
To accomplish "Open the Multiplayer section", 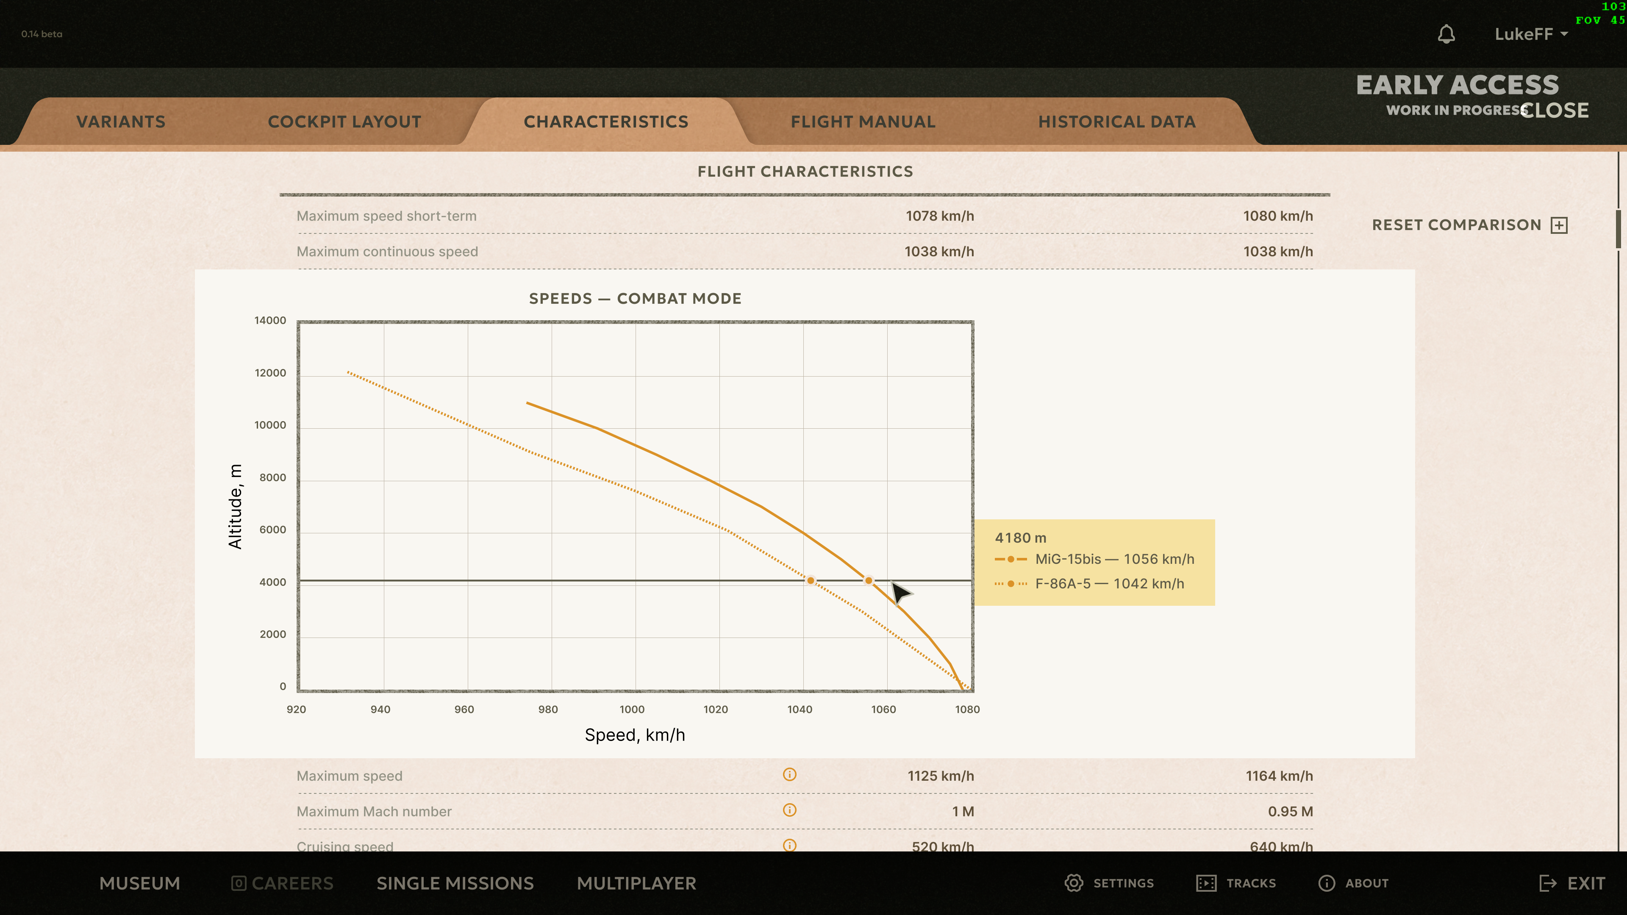I will (x=636, y=883).
